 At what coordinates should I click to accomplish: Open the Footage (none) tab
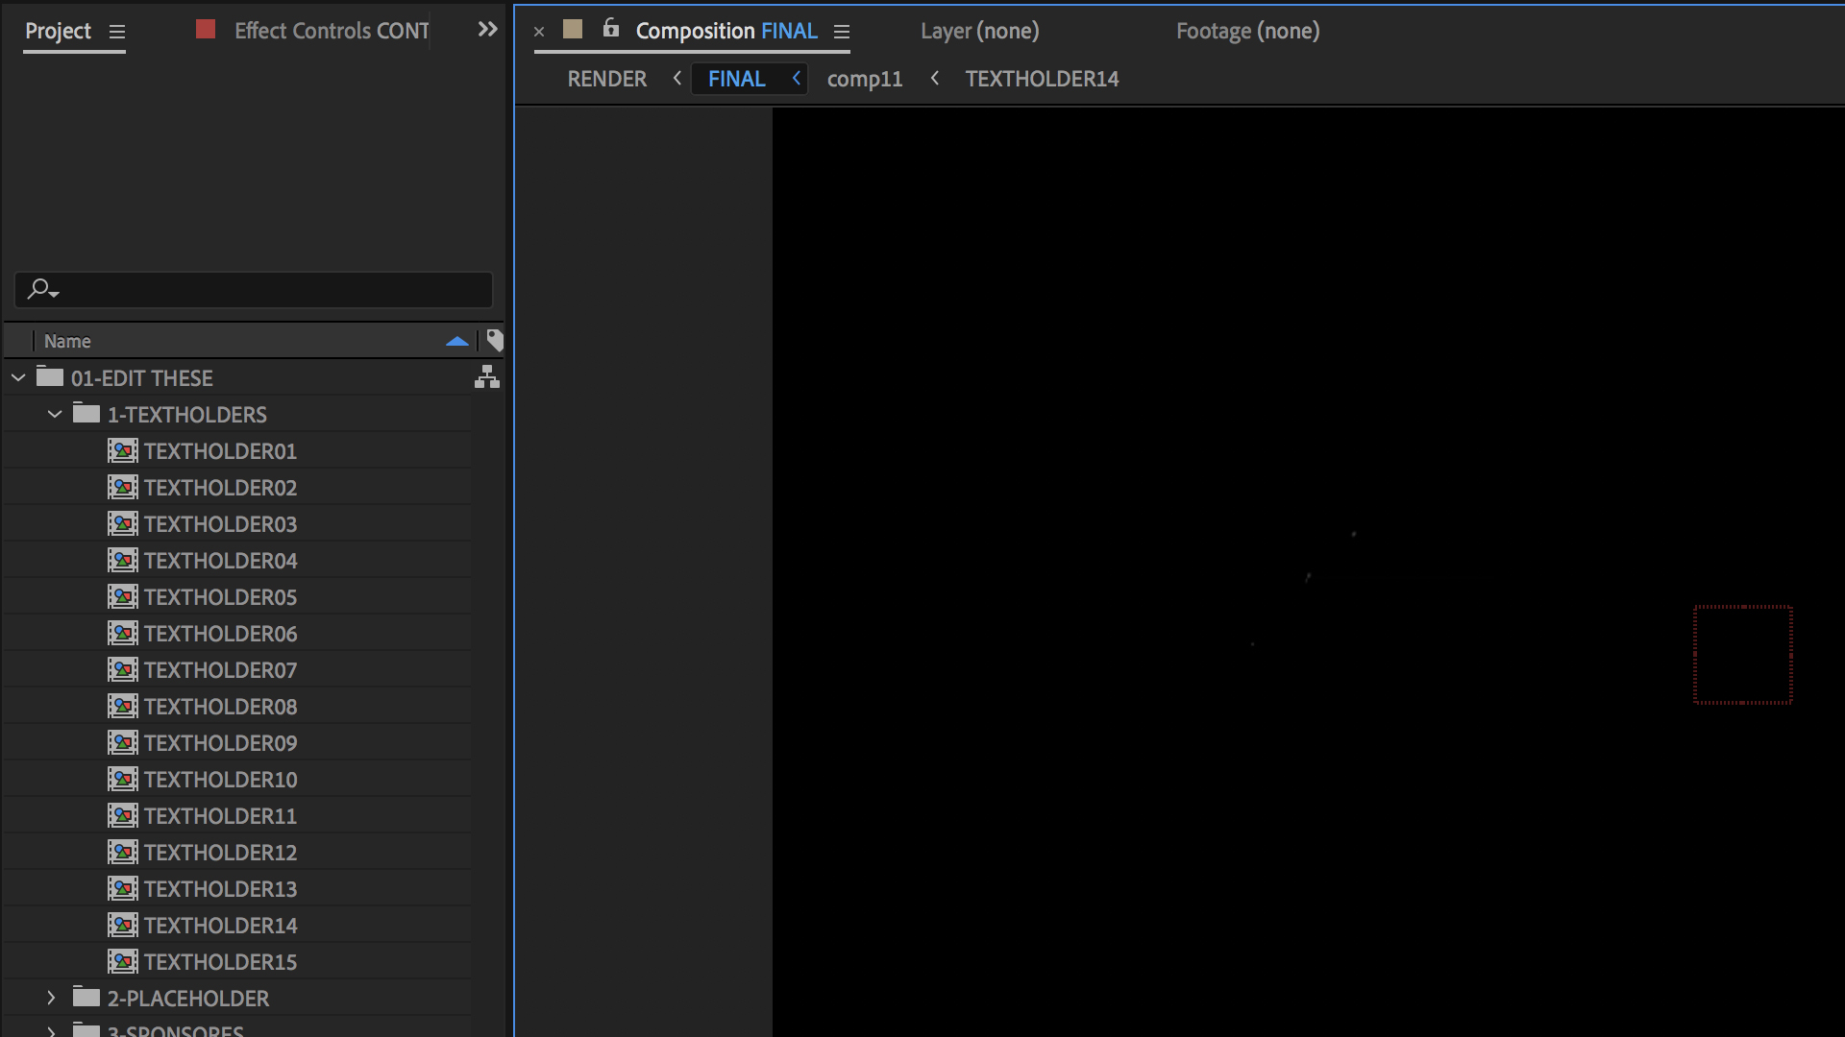[1247, 31]
